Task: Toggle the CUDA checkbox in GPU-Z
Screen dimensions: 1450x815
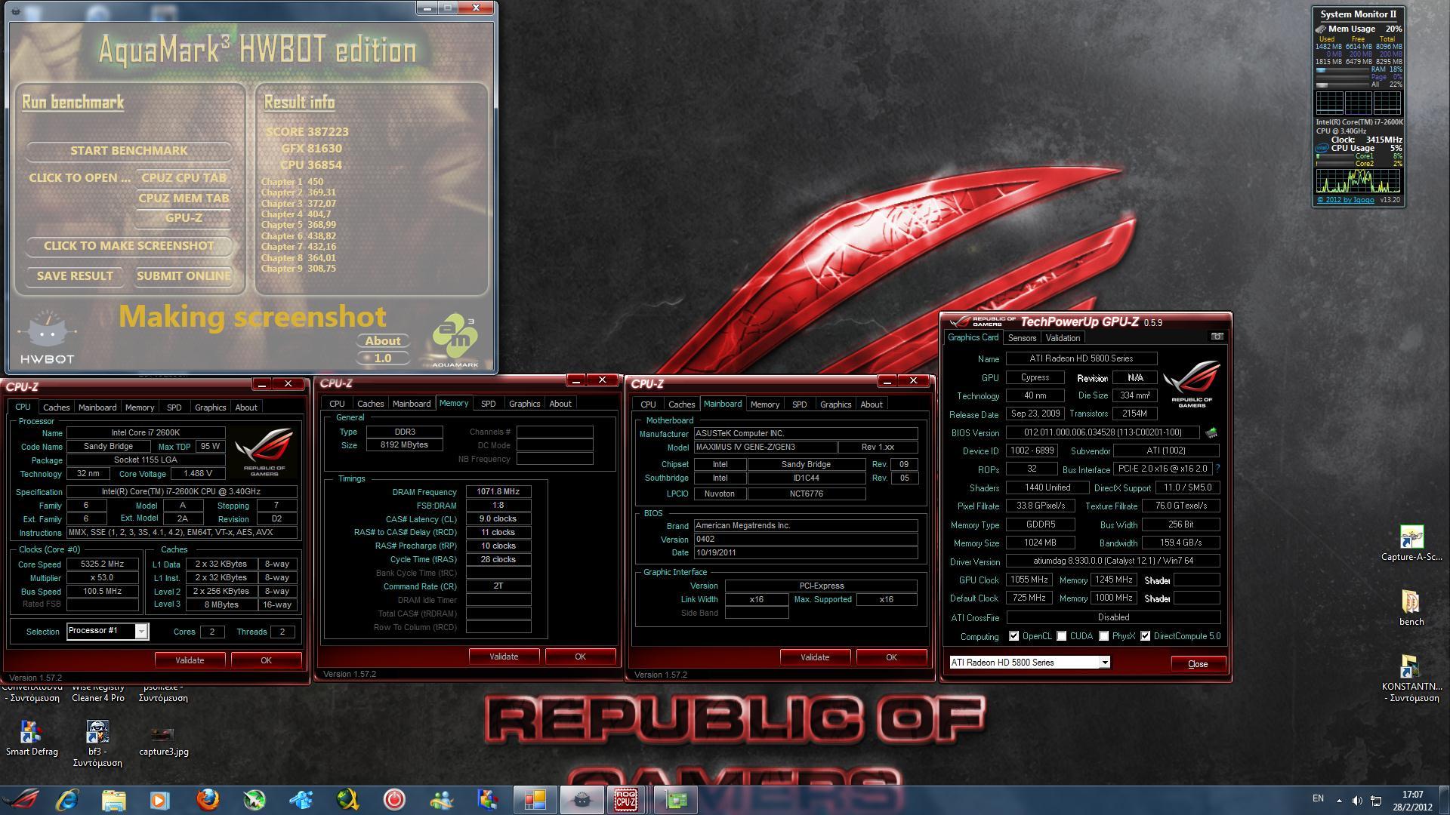Action: (x=1061, y=636)
